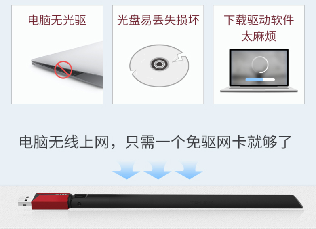Click the center hub of the CD
316x229 pixels.
point(159,64)
